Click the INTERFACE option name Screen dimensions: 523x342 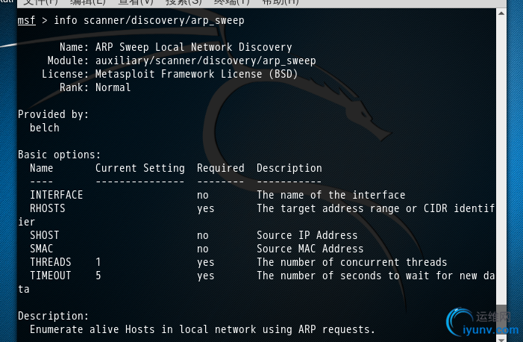coord(57,195)
